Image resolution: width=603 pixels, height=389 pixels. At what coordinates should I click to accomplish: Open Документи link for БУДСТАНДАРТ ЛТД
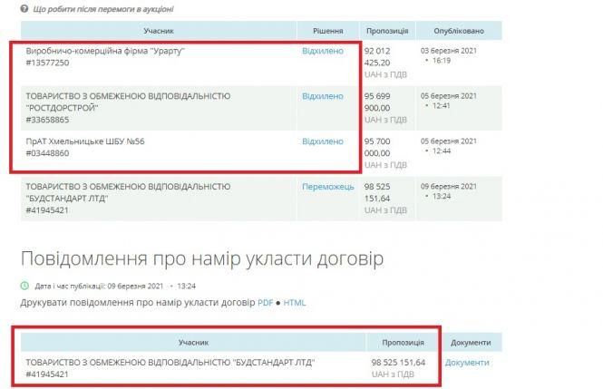pos(467,363)
